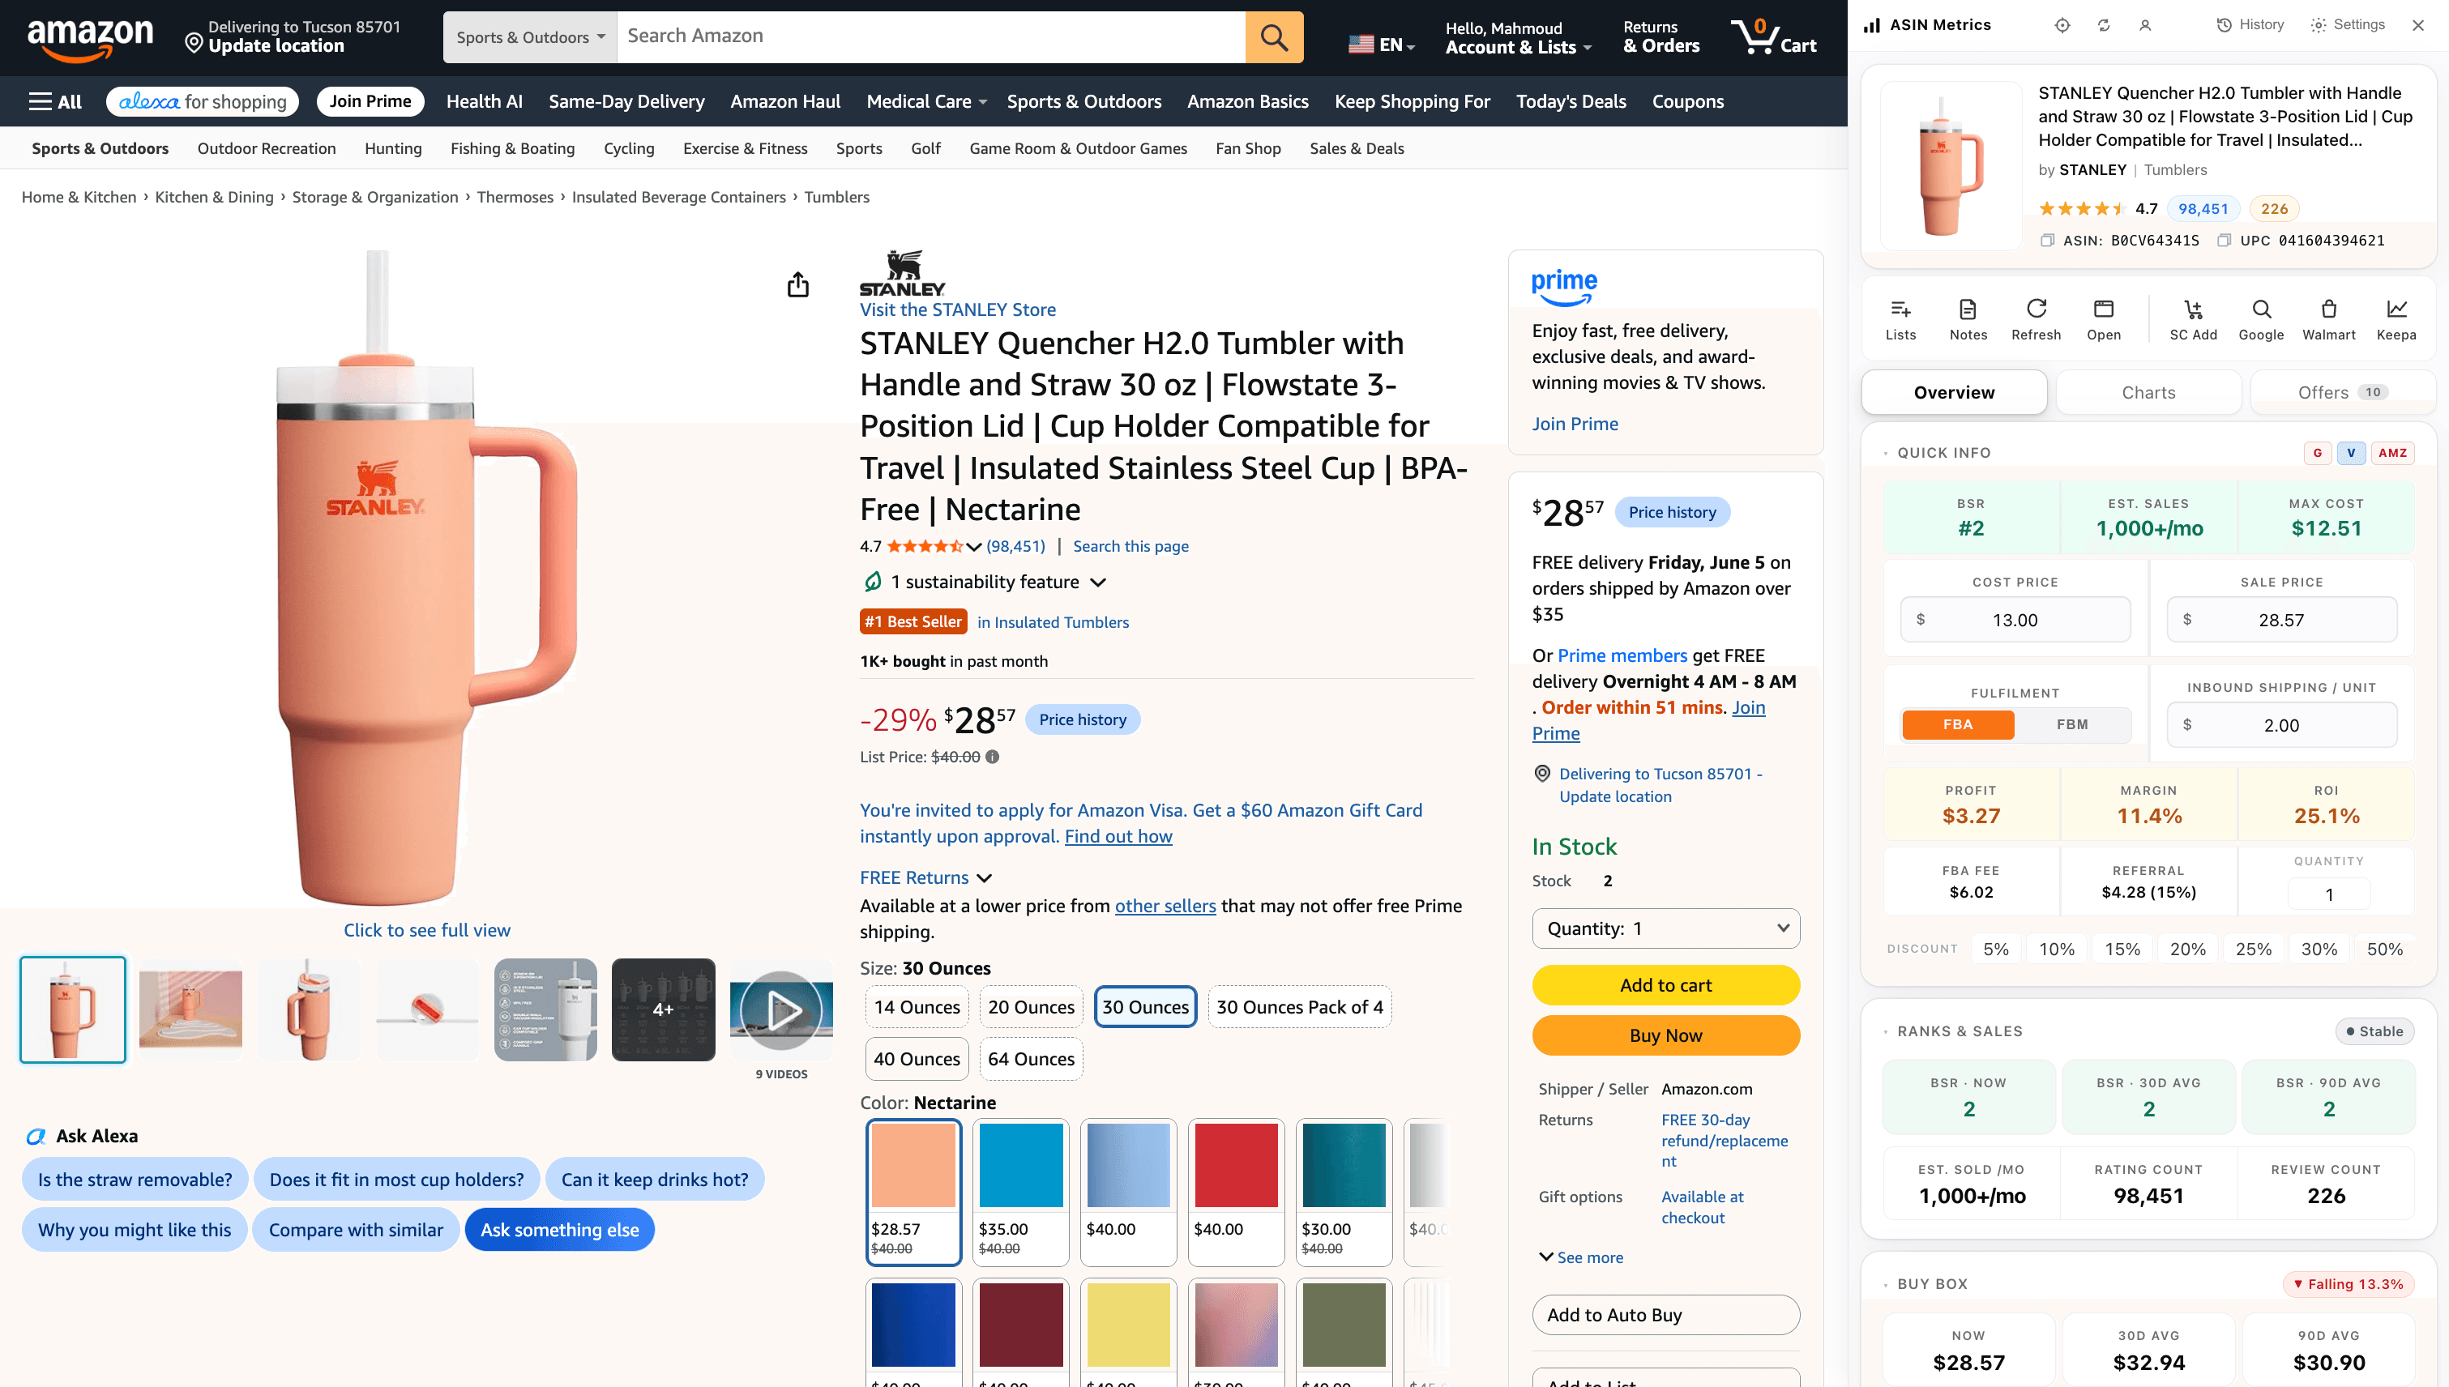Play the product video thumbnail
The width and height of the screenshot is (2449, 1387).
point(781,1009)
